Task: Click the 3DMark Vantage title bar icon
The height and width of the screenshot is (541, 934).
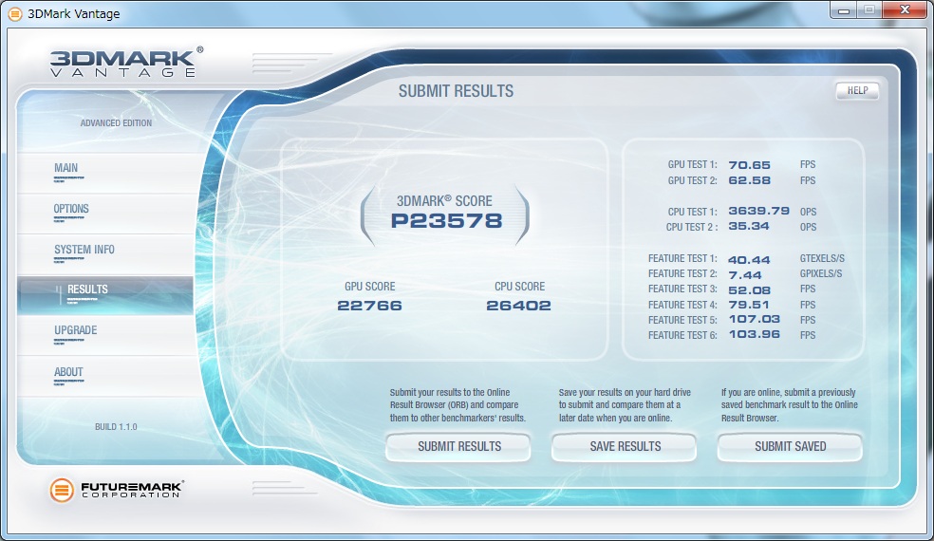Action: pyautogui.click(x=14, y=13)
